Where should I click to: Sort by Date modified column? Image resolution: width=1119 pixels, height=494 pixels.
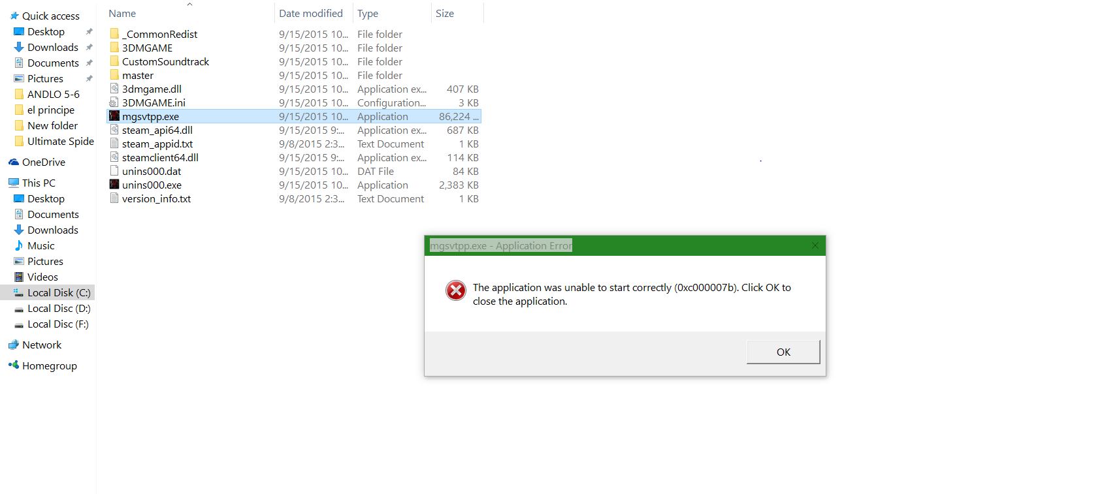point(310,13)
